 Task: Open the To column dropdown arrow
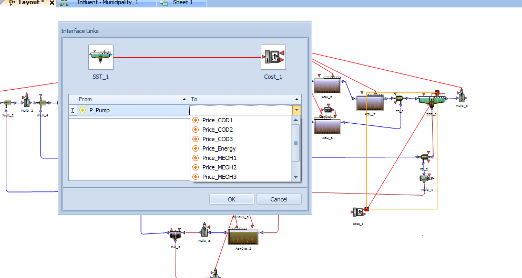[297, 110]
